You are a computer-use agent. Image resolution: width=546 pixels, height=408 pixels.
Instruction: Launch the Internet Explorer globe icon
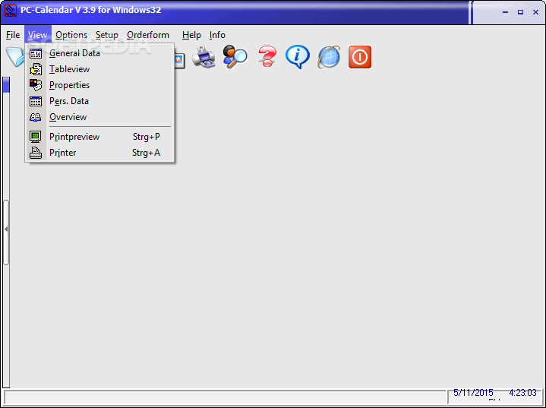(329, 57)
